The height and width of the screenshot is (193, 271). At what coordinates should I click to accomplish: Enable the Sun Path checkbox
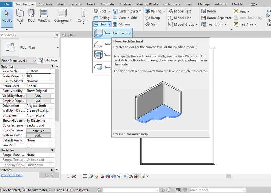click(x=29, y=145)
